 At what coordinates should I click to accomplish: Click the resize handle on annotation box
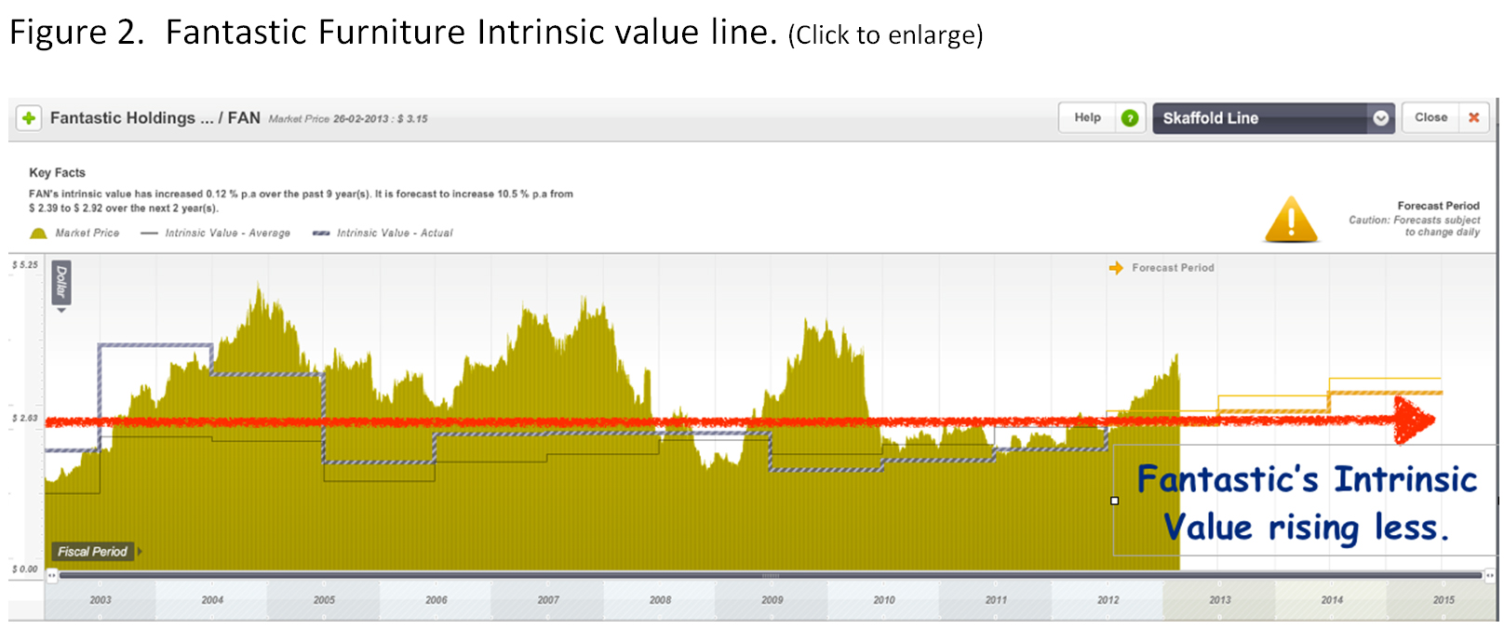[1114, 501]
